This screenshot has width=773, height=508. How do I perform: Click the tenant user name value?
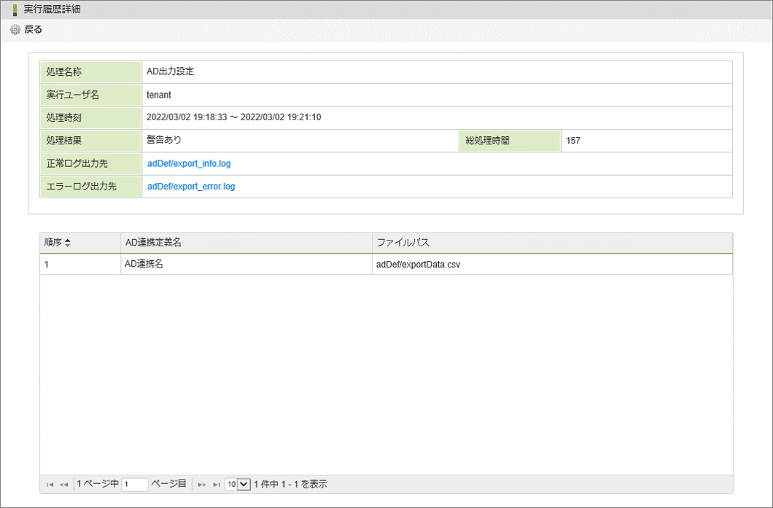tap(159, 95)
